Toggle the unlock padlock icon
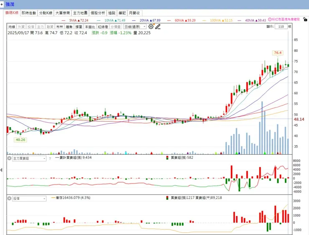Image resolution: width=309 pixels, height=235 pixels. [305, 19]
